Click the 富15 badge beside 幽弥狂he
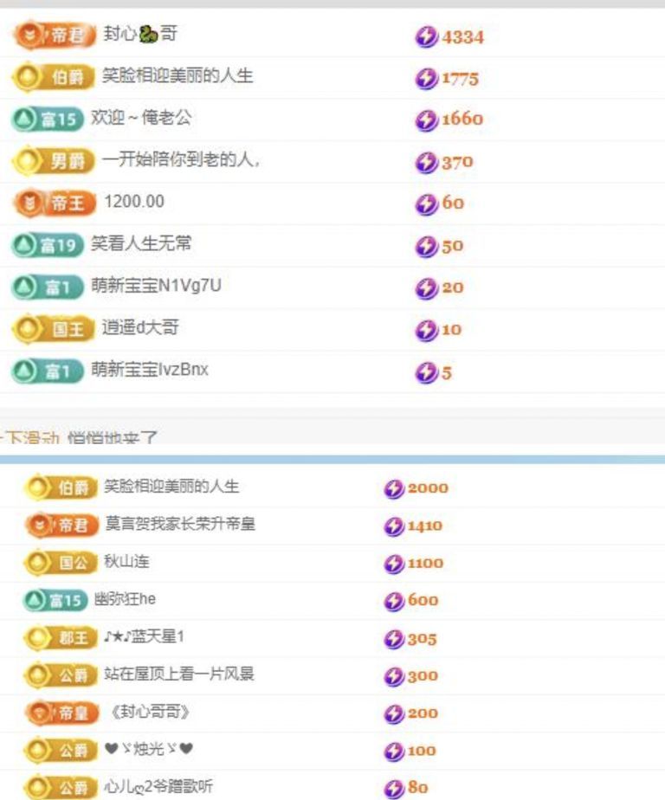Viewport: 665px width, 800px height. pyautogui.click(x=55, y=600)
